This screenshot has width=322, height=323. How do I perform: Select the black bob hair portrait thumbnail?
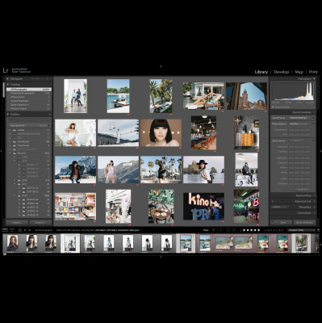(x=161, y=133)
